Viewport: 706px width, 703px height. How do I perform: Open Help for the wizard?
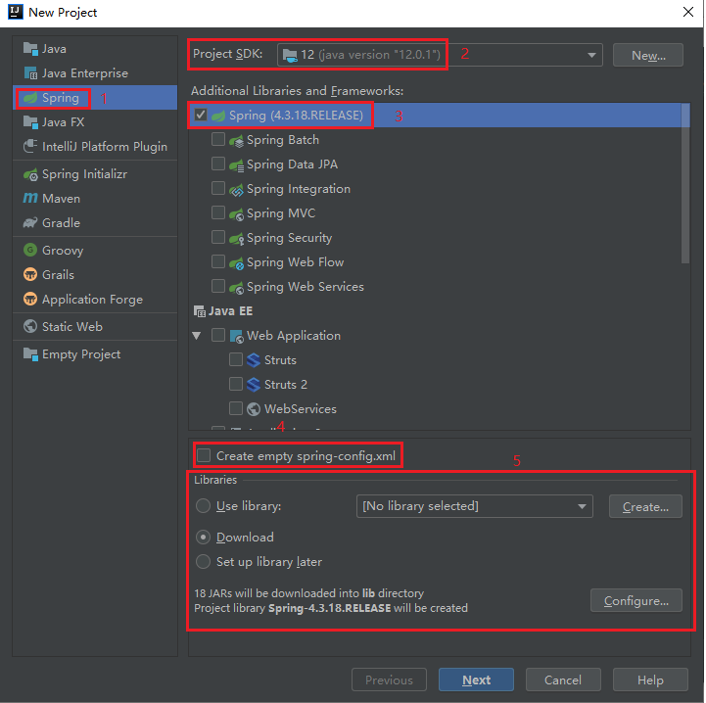click(650, 680)
